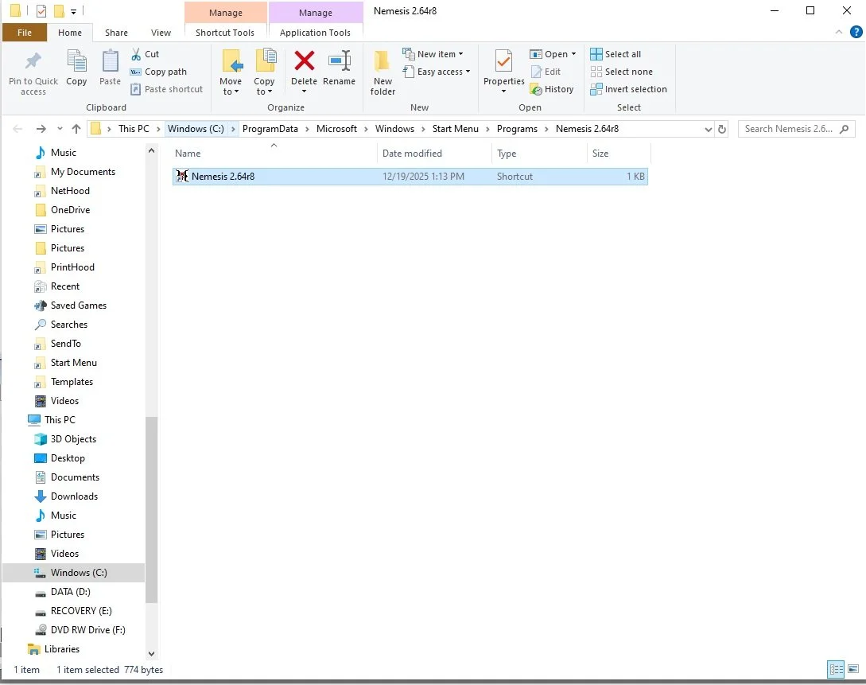Viewport: 866px width, 685px height.
Task: Click navigation pane scrollbar up arrow
Action: [151, 150]
